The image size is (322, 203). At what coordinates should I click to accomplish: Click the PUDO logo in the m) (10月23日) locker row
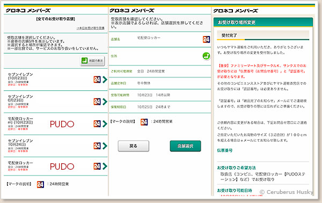(x=62, y=124)
